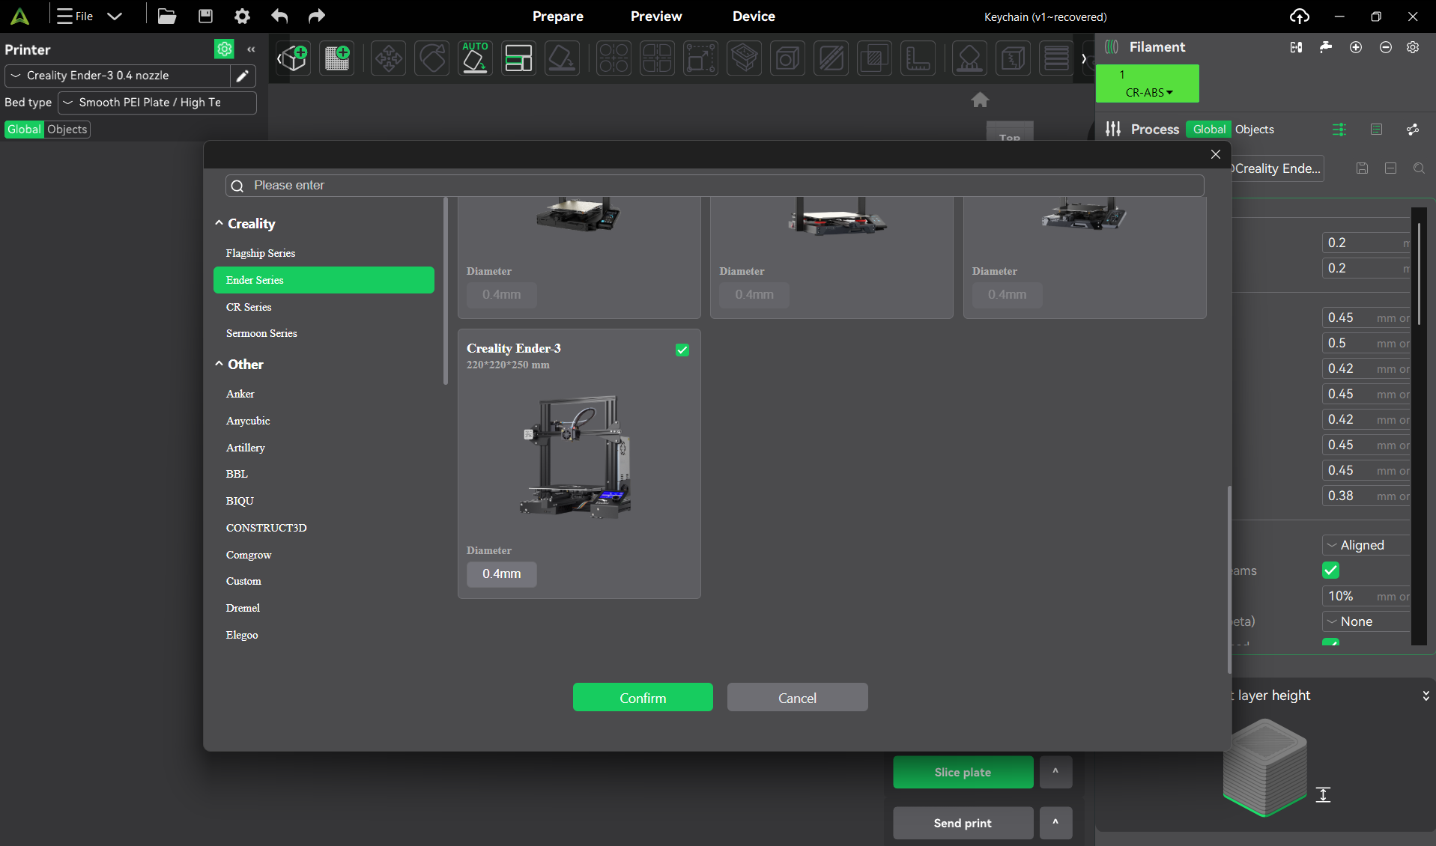Switch to the Prepare tab
Screen dimensions: 1436x846
tap(557, 16)
